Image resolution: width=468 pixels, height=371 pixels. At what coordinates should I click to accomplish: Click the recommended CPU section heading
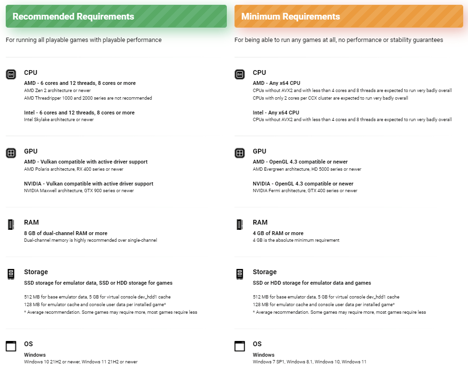(x=31, y=73)
